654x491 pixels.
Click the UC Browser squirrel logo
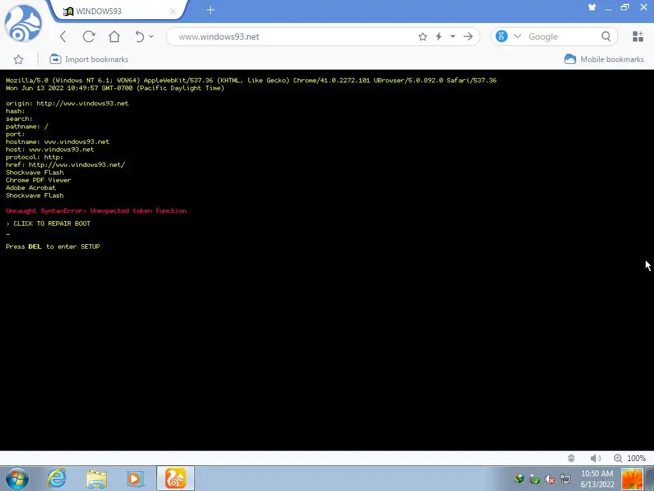pos(23,23)
